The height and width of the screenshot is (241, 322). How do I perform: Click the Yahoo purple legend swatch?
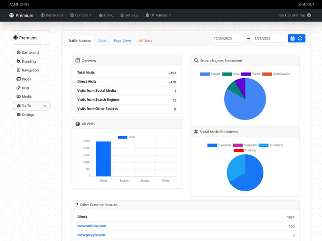pyautogui.click(x=246, y=74)
